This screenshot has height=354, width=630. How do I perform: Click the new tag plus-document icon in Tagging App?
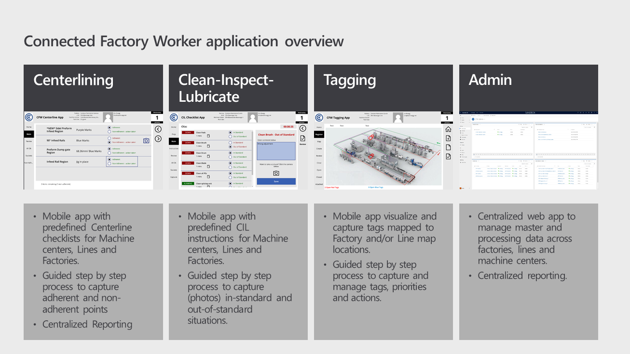coord(448,138)
